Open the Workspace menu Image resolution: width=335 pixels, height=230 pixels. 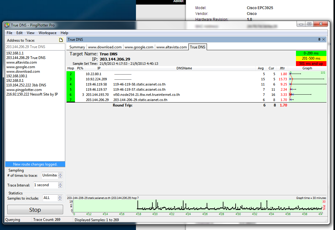tap(48, 33)
